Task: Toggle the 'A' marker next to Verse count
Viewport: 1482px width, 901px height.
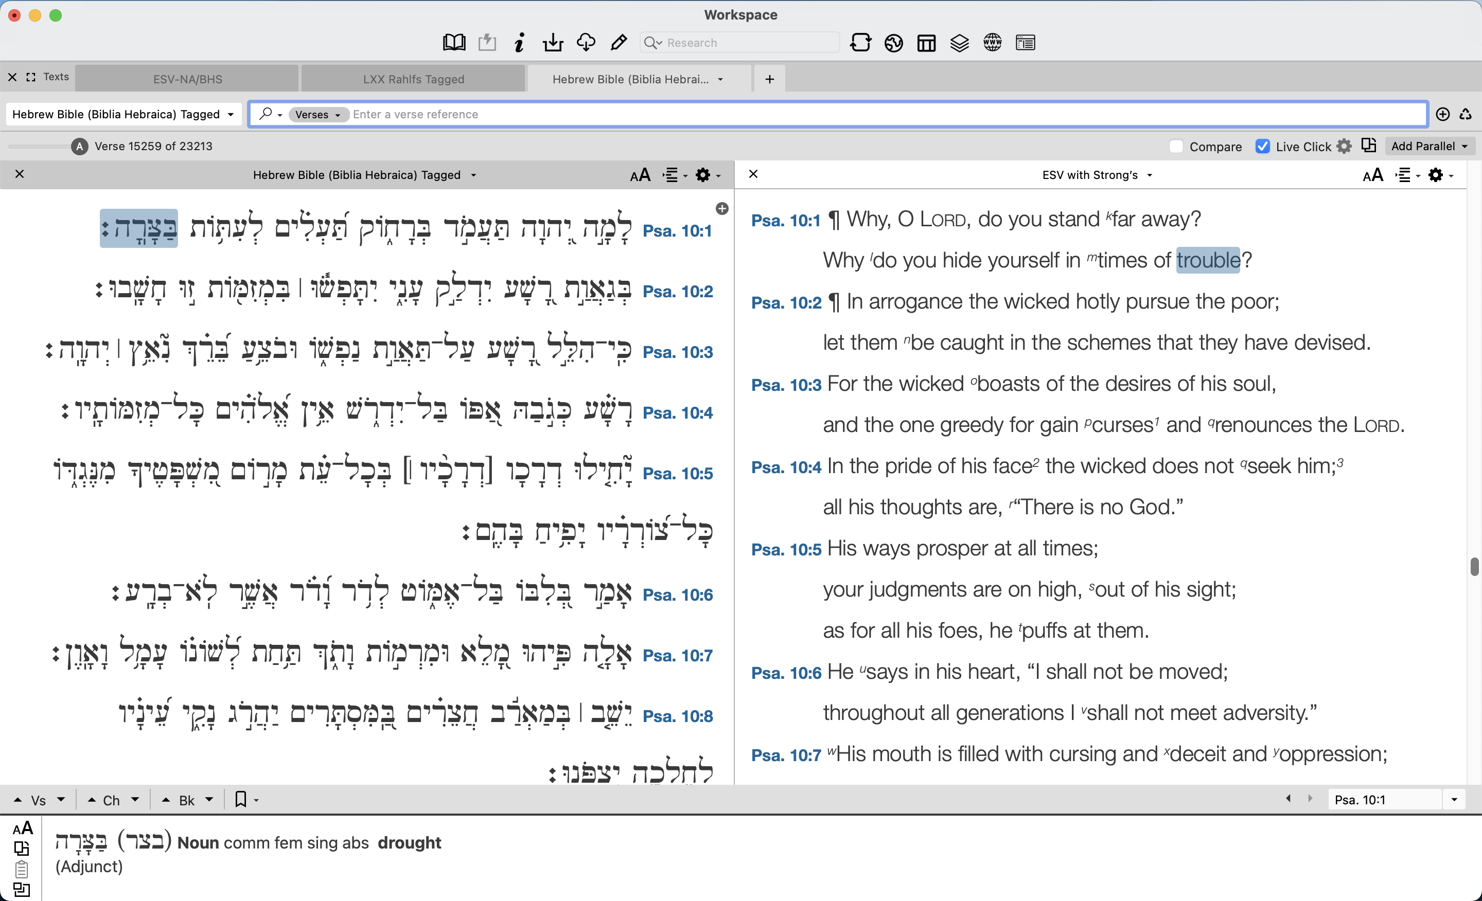Action: [x=79, y=146]
